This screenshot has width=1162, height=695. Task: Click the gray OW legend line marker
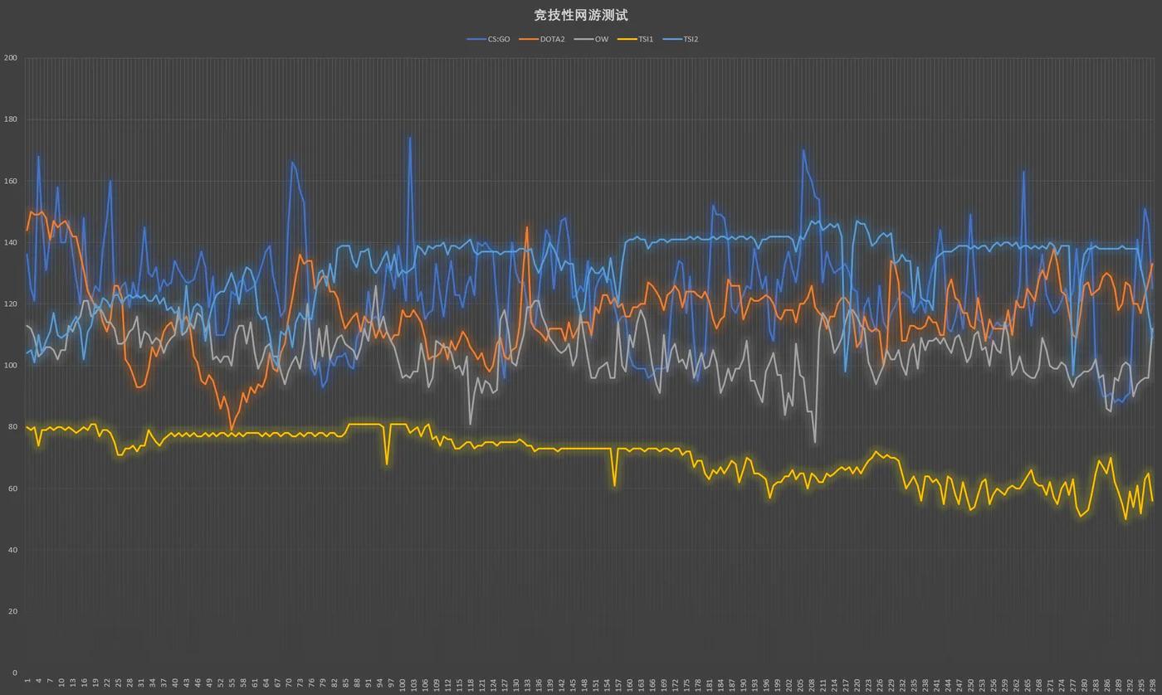click(x=583, y=39)
